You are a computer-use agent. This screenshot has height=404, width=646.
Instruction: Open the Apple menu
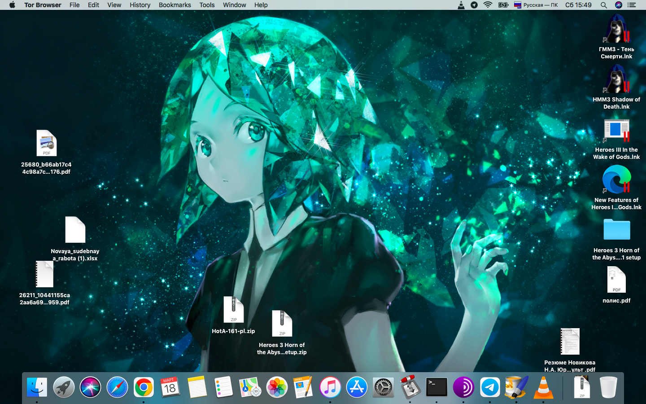[12, 5]
